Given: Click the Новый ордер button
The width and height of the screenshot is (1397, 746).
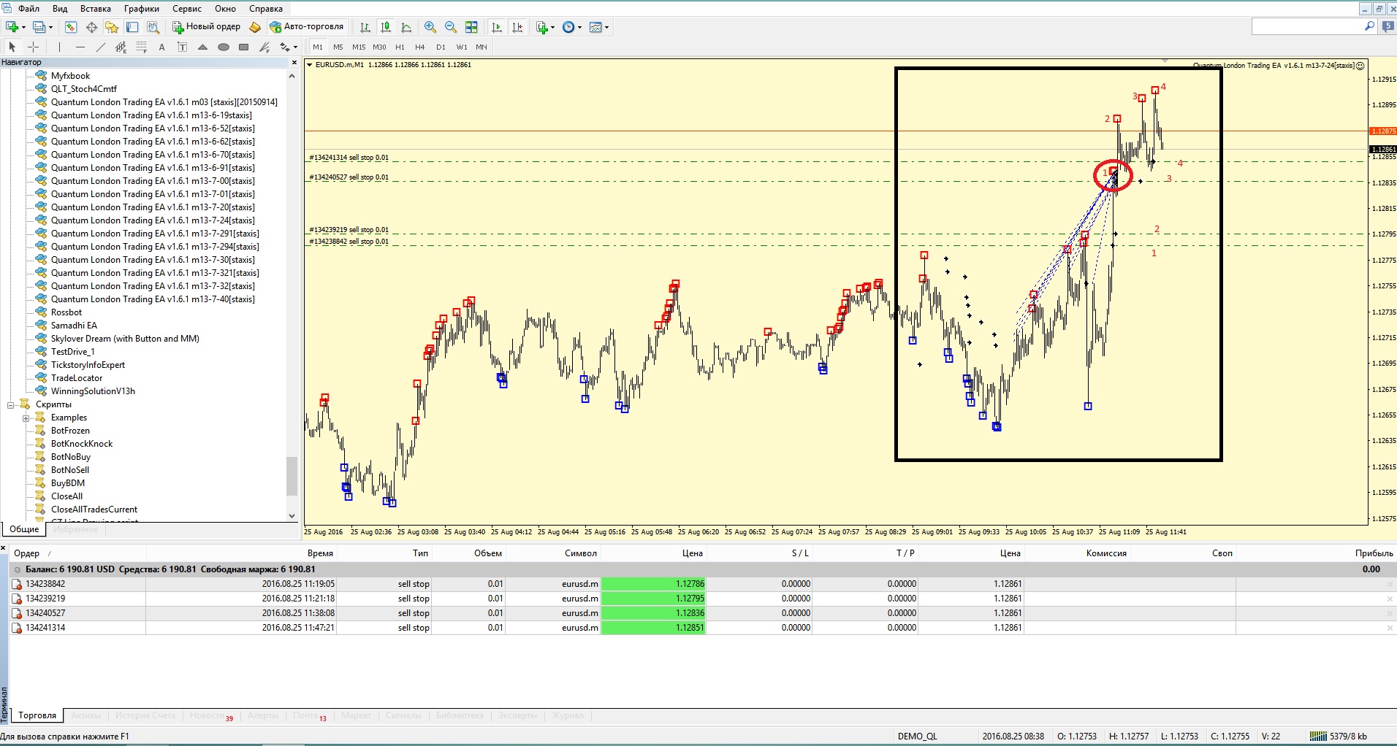Looking at the screenshot, I should point(207,27).
